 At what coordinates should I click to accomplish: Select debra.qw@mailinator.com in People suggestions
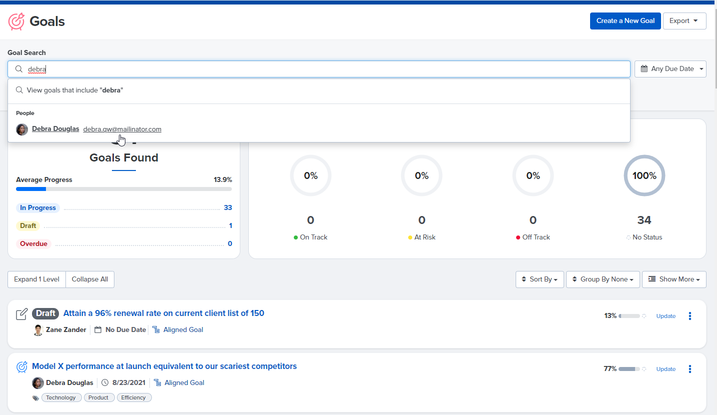(x=122, y=129)
